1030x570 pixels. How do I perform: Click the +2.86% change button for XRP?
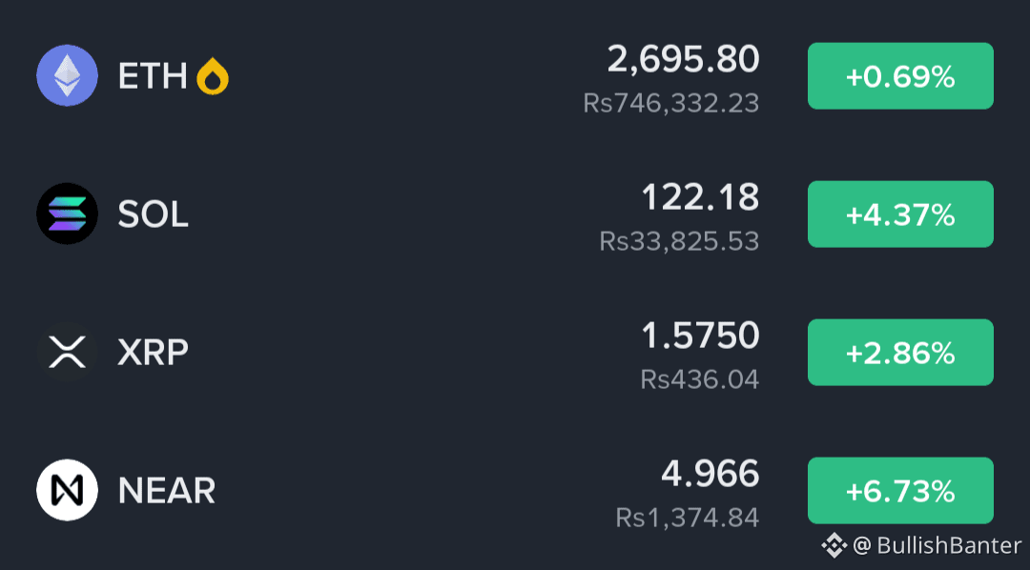pos(900,353)
